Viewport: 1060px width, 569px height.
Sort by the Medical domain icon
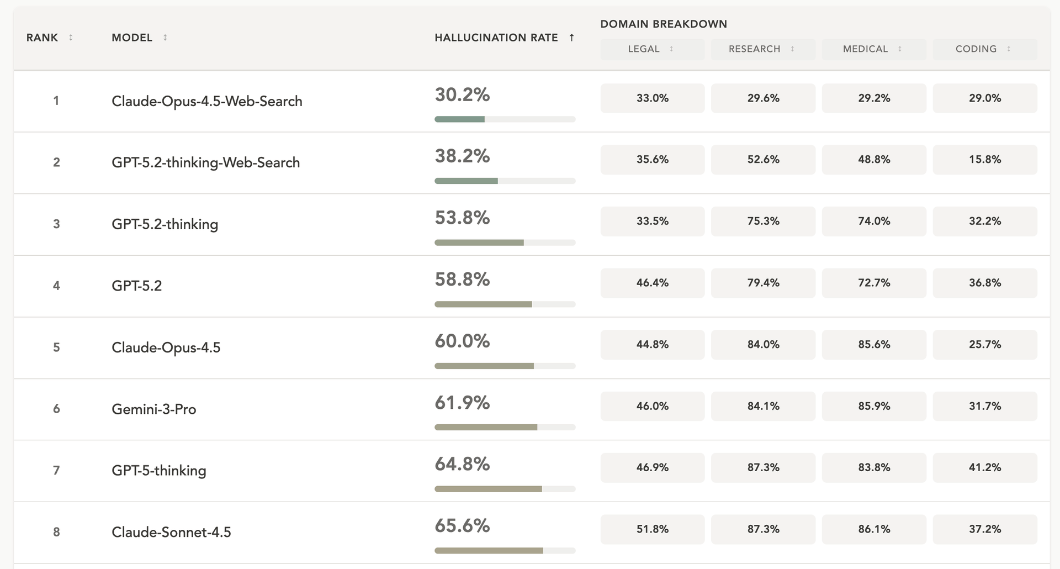pyautogui.click(x=900, y=49)
